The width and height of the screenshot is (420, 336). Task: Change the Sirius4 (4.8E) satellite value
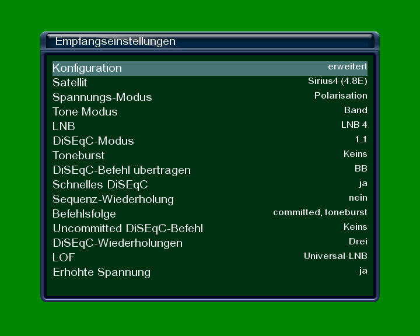(x=337, y=81)
